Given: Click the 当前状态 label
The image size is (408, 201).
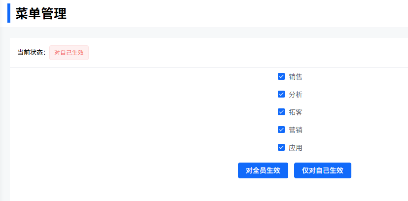Looking at the screenshot, I should pos(32,53).
